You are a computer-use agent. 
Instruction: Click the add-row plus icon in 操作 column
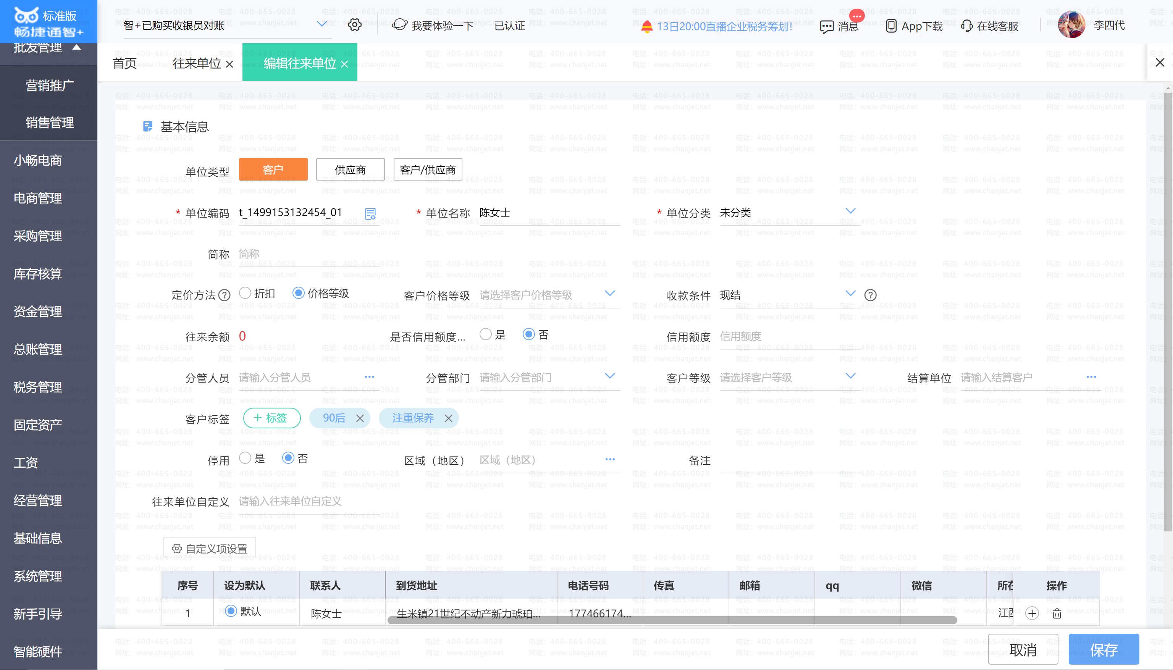pyautogui.click(x=1032, y=613)
